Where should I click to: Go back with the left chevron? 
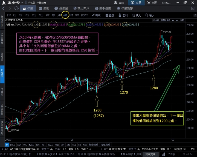tap(4, 8)
